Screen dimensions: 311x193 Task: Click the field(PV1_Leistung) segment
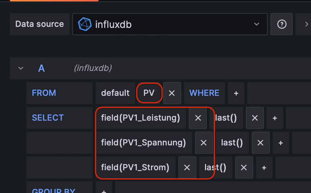[x=141, y=118]
